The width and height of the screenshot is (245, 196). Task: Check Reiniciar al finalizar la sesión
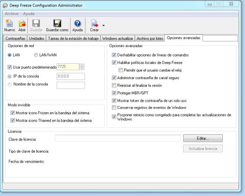point(114,85)
